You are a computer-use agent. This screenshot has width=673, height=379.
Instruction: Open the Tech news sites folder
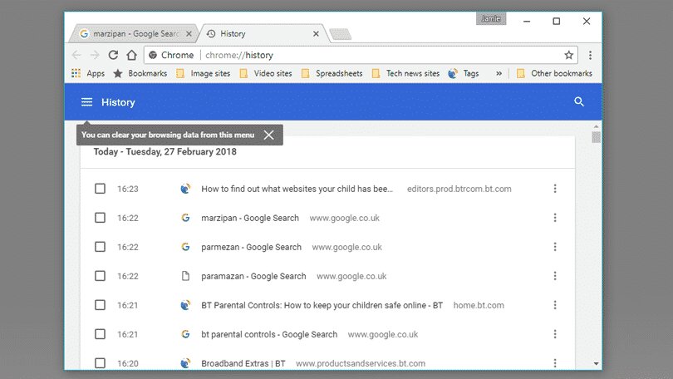click(x=405, y=73)
